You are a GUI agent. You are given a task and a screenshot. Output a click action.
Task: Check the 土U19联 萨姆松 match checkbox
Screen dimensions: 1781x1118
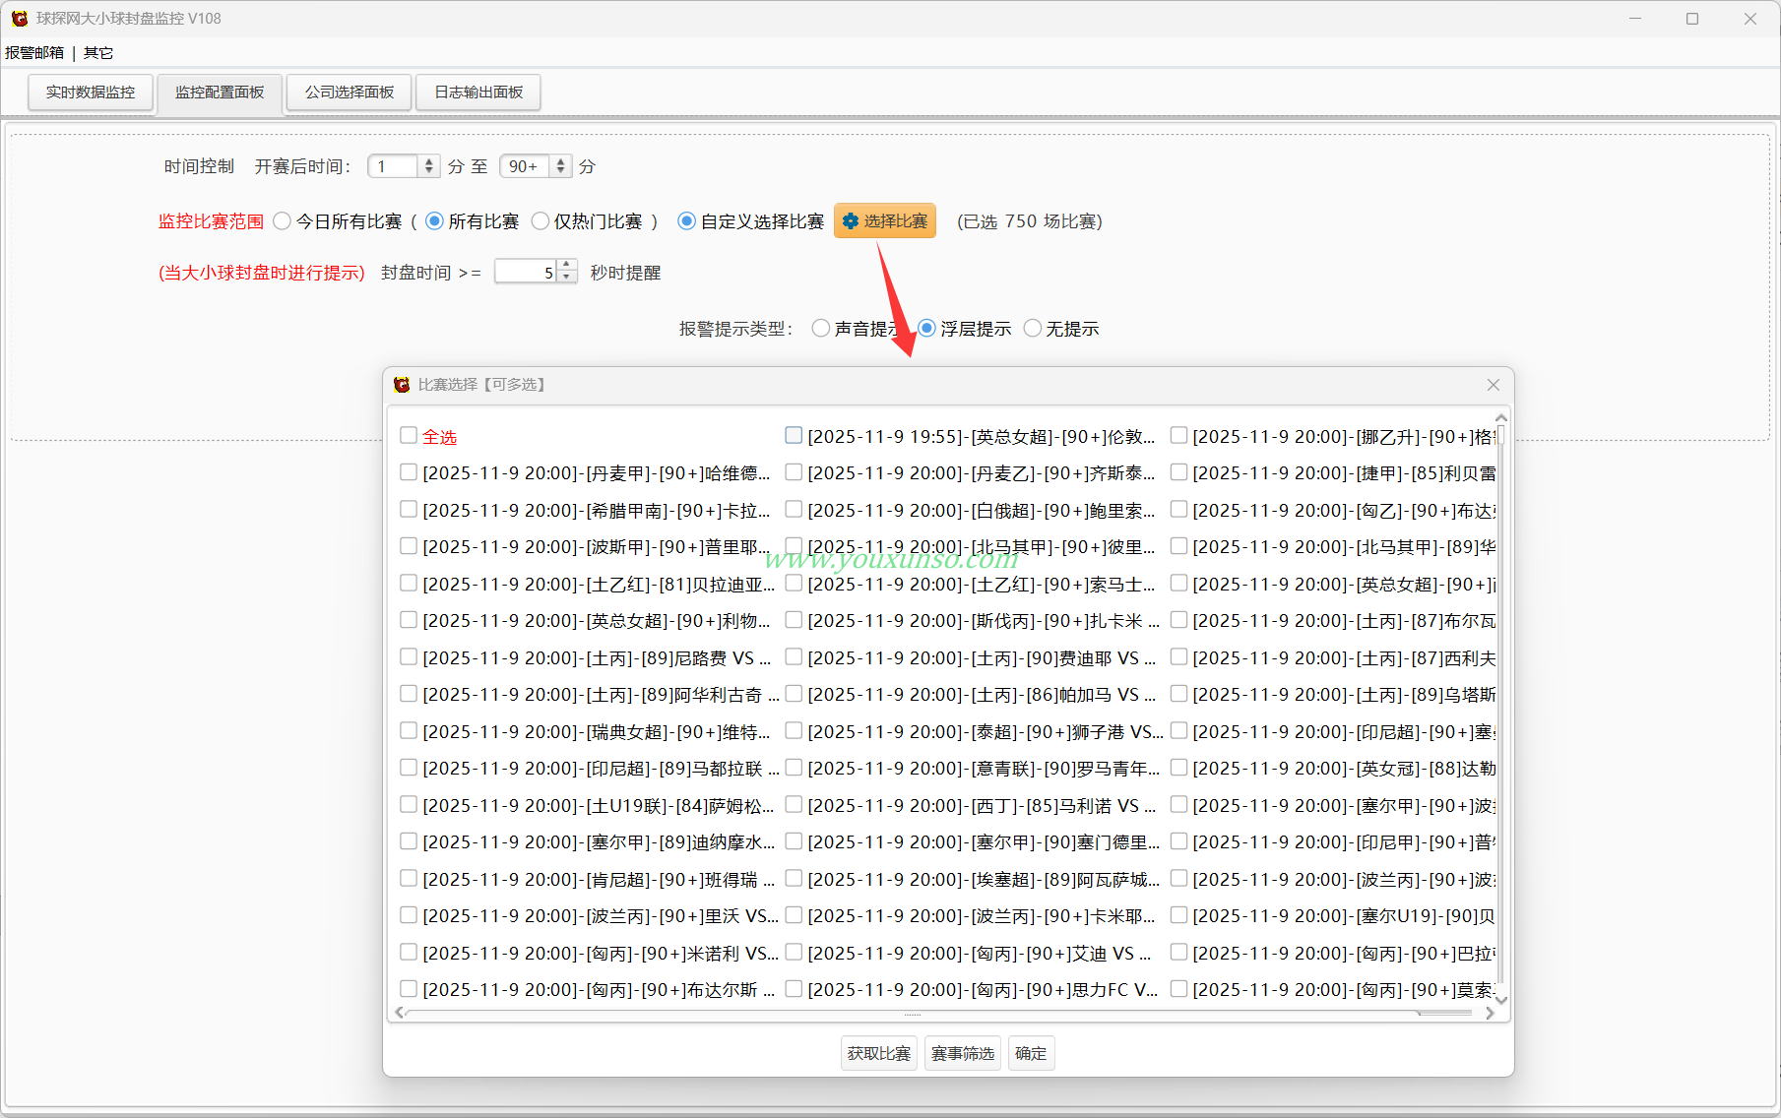pos(409,804)
